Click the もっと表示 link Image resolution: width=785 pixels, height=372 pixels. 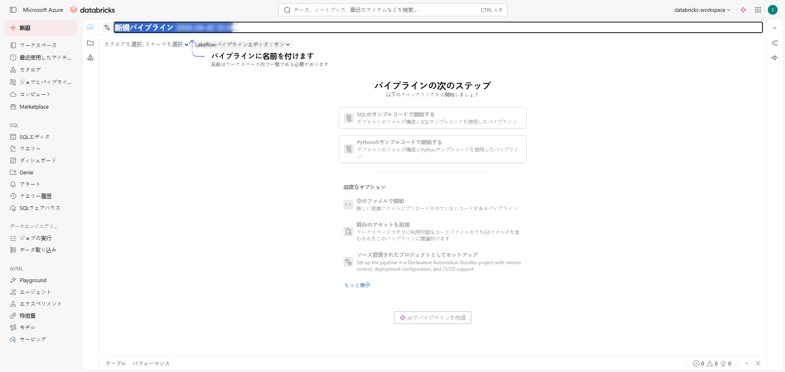(357, 285)
